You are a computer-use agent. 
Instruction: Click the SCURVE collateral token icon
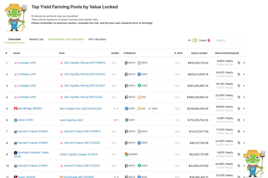point(126,154)
